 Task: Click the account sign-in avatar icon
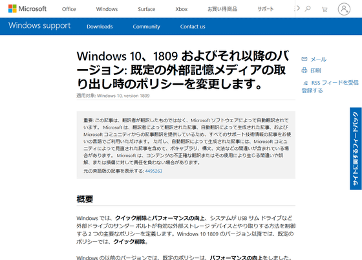pyautogui.click(x=344, y=9)
